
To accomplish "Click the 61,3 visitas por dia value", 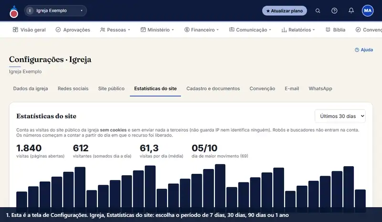I will pos(149,148).
